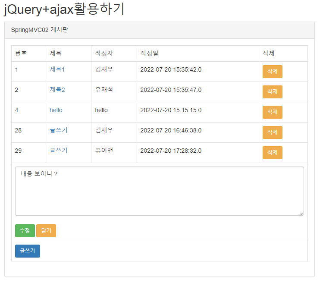Delete row 1 with the 삭제 button

pyautogui.click(x=272, y=72)
